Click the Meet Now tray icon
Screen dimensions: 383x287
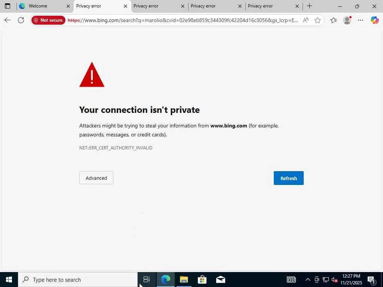(317, 280)
